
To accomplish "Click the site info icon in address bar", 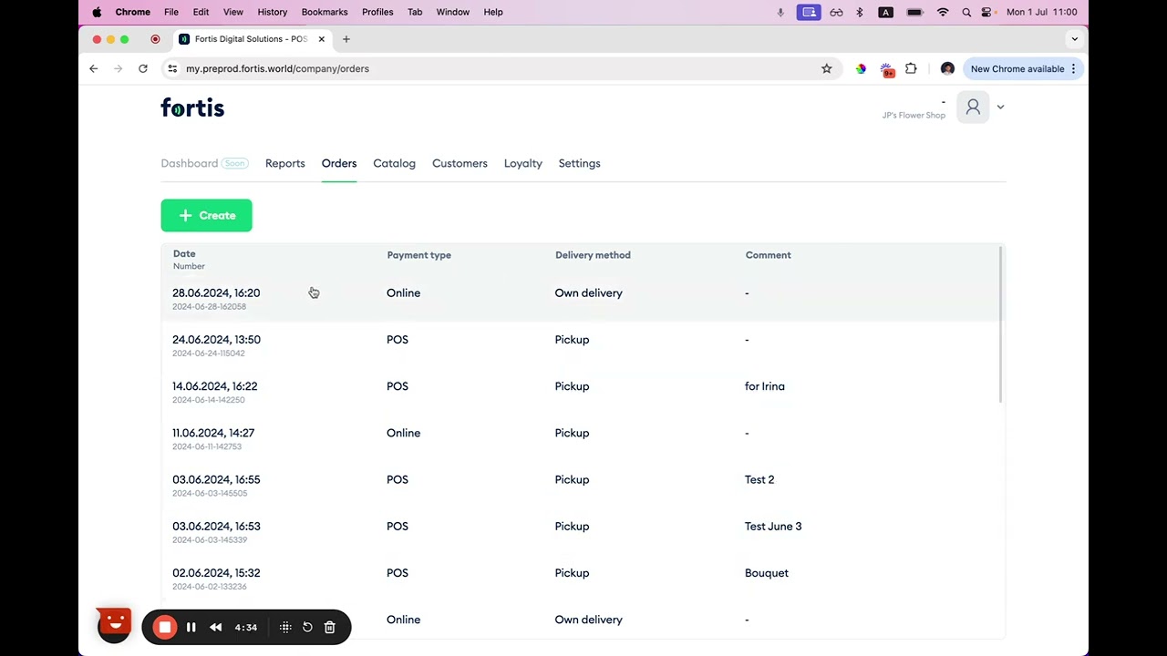I will pyautogui.click(x=172, y=68).
